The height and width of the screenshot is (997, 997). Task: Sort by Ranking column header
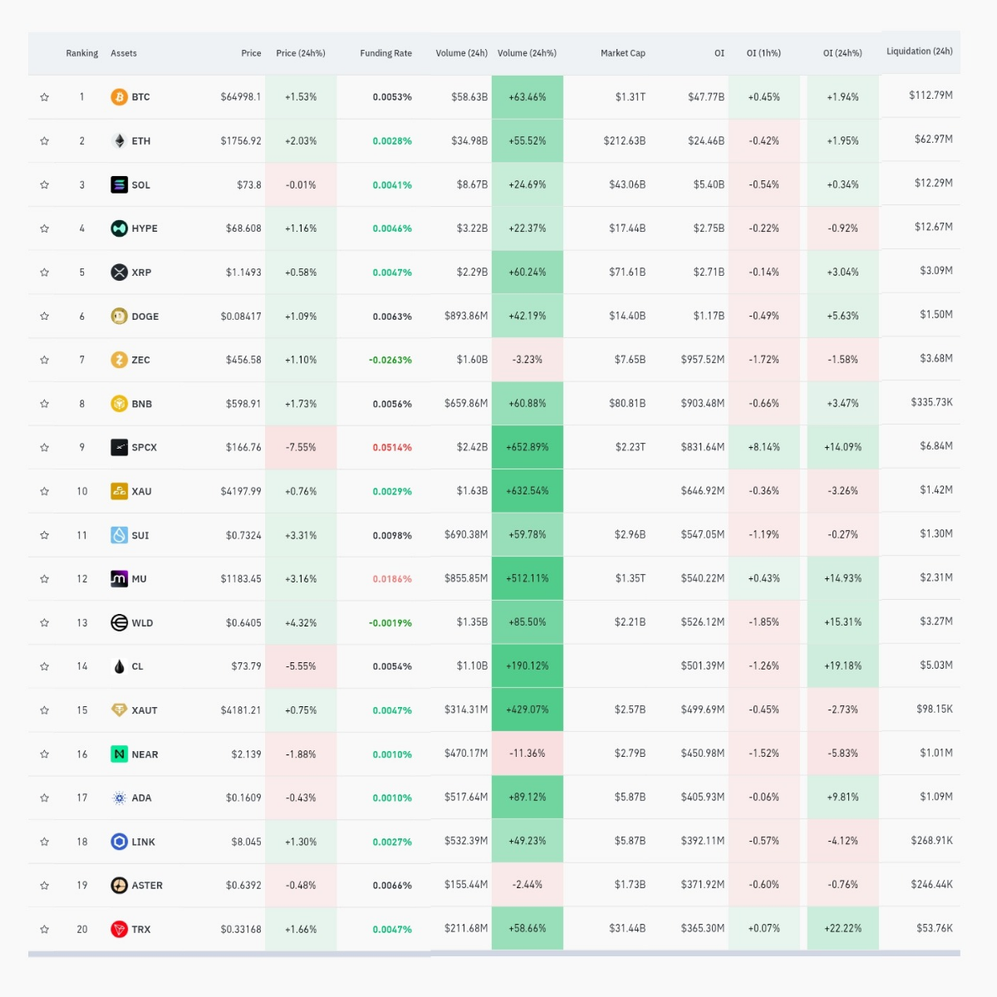tap(82, 53)
